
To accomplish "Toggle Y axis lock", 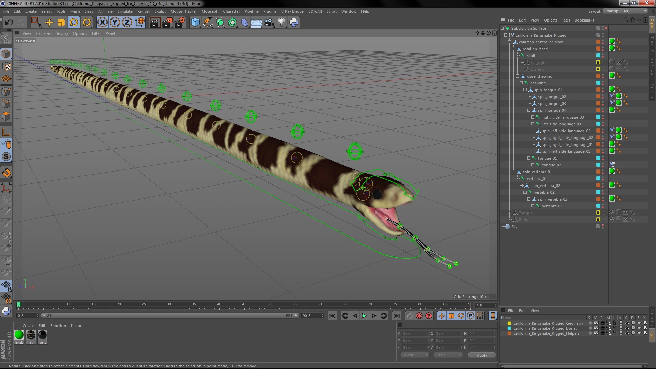I will 114,23.
